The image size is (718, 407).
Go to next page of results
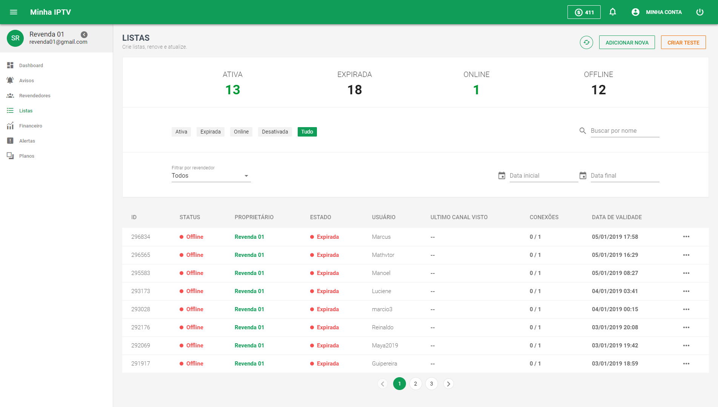pos(448,384)
